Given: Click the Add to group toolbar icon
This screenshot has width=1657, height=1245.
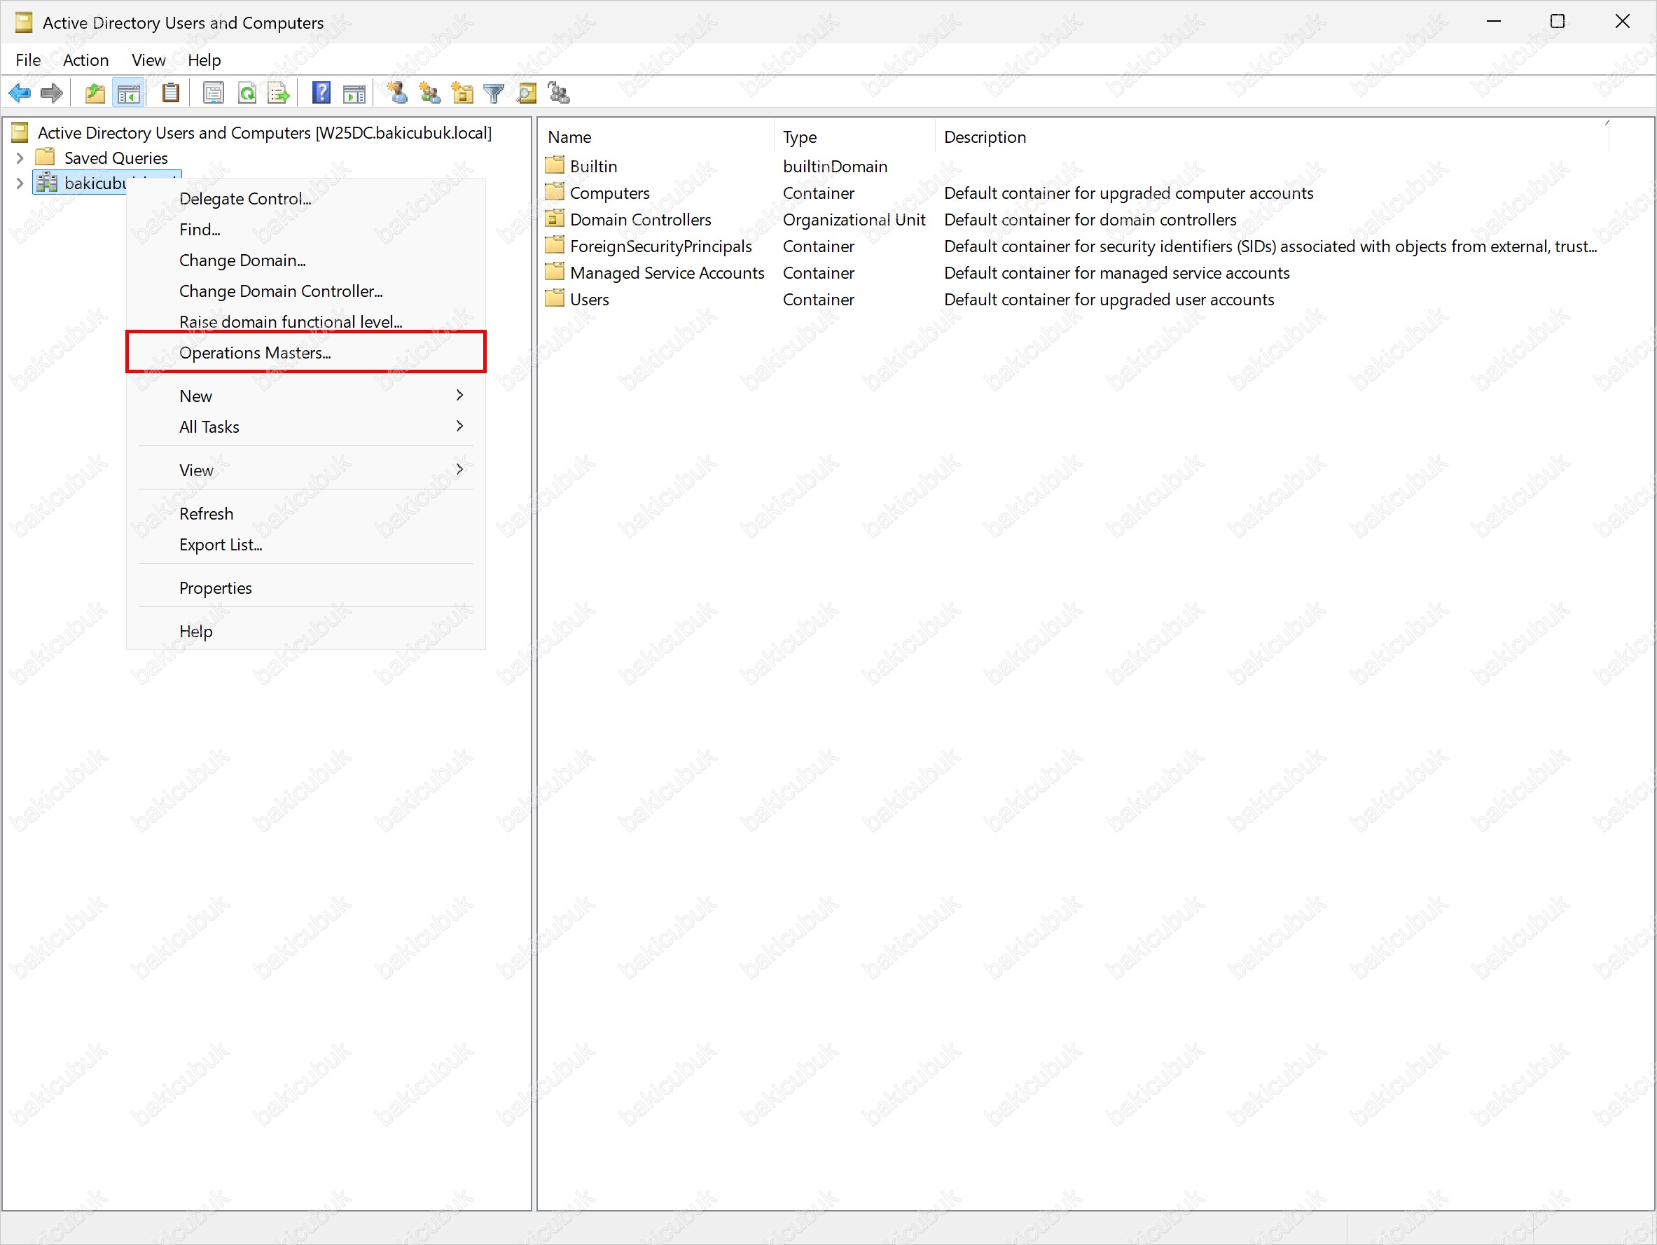Looking at the screenshot, I should pyautogui.click(x=559, y=94).
